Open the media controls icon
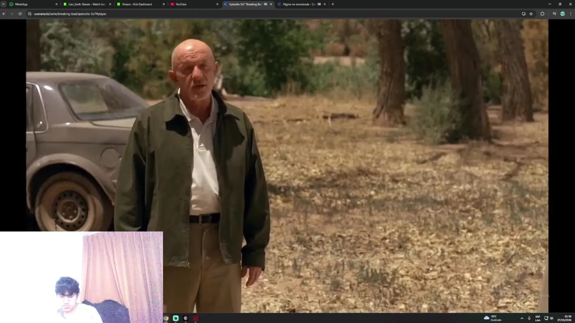Image resolution: width=575 pixels, height=323 pixels. click(x=554, y=14)
